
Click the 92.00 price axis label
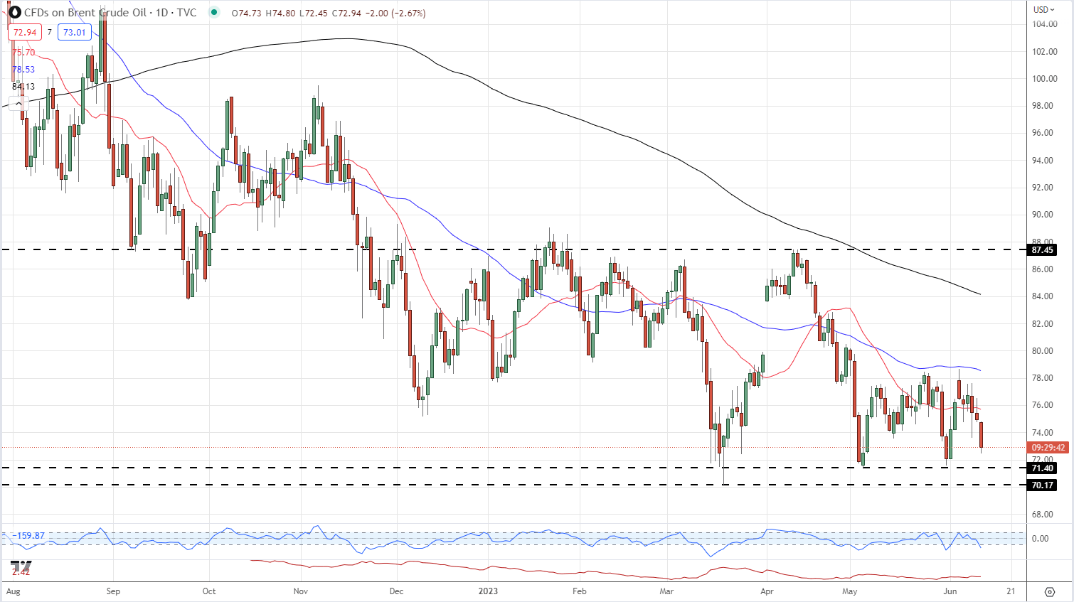pyautogui.click(x=1043, y=188)
